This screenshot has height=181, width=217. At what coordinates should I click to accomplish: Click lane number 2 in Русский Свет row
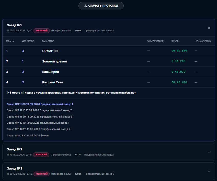[x=23, y=82]
